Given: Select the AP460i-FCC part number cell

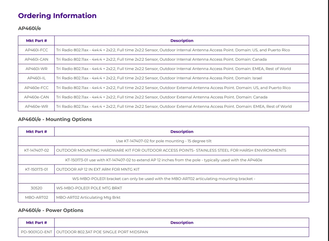Looking at the screenshot, I should click(36, 50).
